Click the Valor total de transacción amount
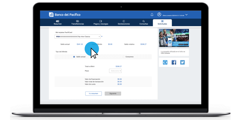 (x=120, y=82)
